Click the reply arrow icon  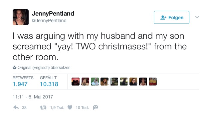tap(16, 107)
